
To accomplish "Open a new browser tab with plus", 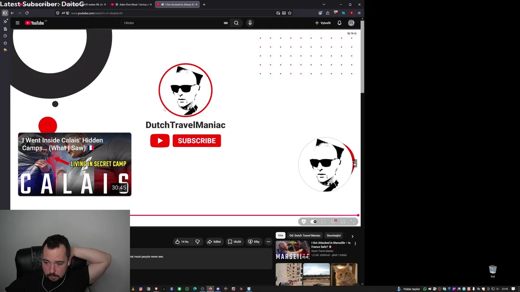I will (x=204, y=4).
